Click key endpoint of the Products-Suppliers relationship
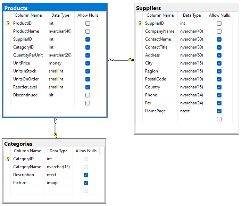The image size is (242, 206). pyautogui.click(x=131, y=60)
